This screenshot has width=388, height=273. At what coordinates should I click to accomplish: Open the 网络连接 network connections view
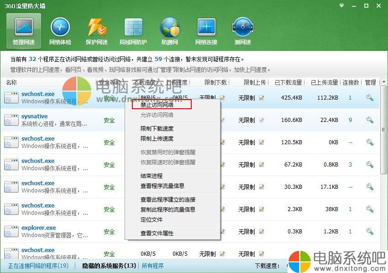206,31
